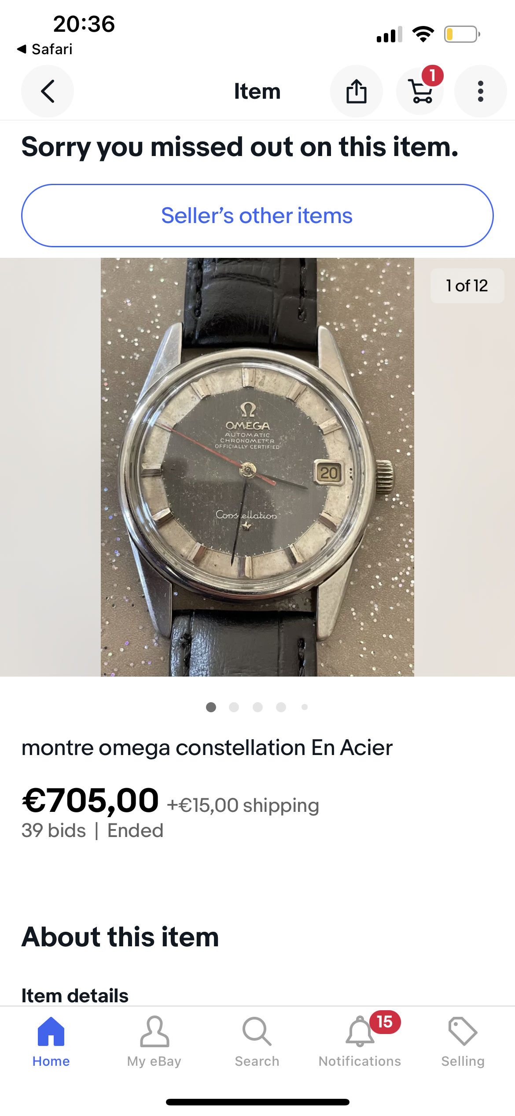The height and width of the screenshot is (1116, 515).
Task: Return to Safari via back link
Action: tap(44, 49)
